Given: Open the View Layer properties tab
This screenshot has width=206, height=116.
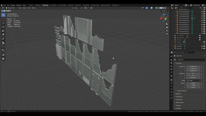Looking at the screenshot, I should [171, 66].
